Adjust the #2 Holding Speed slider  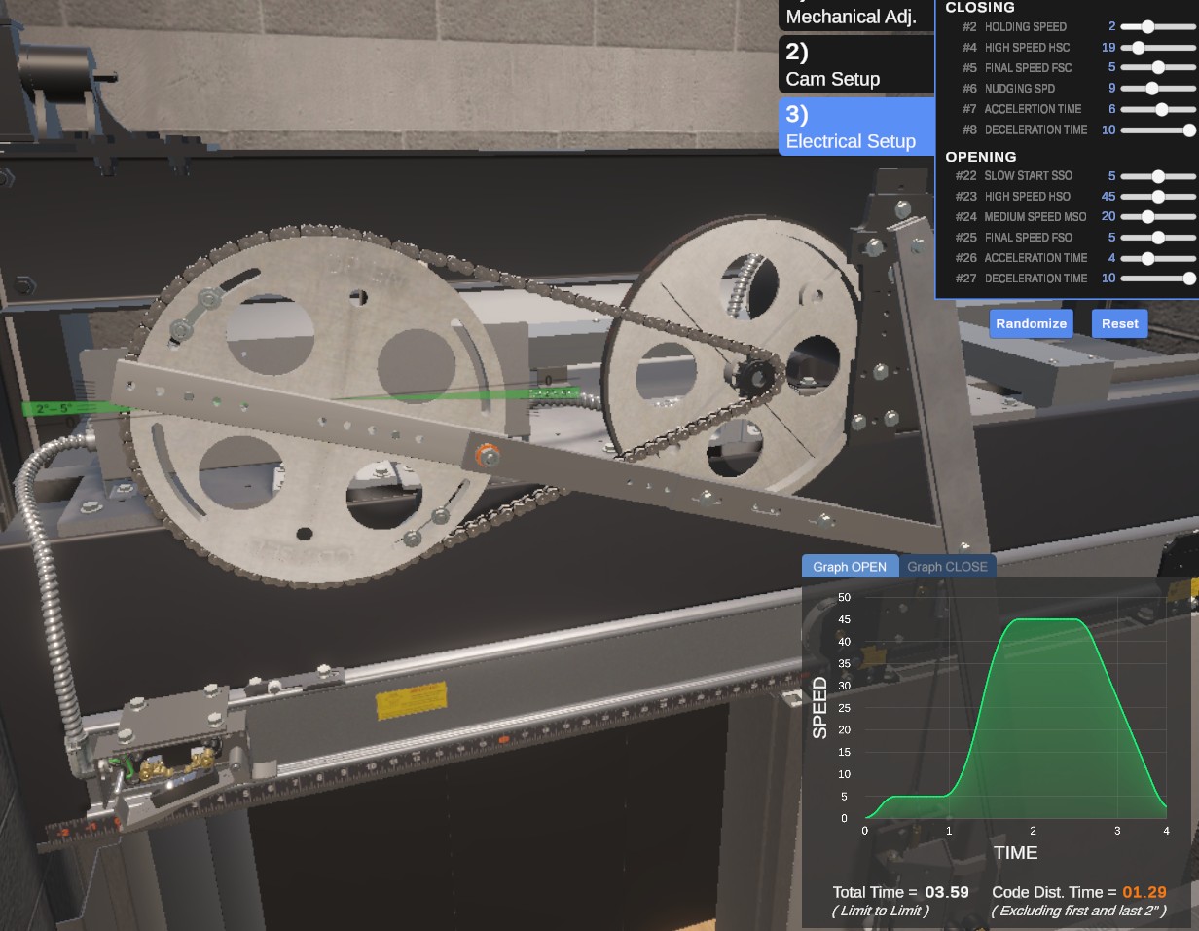click(x=1157, y=27)
